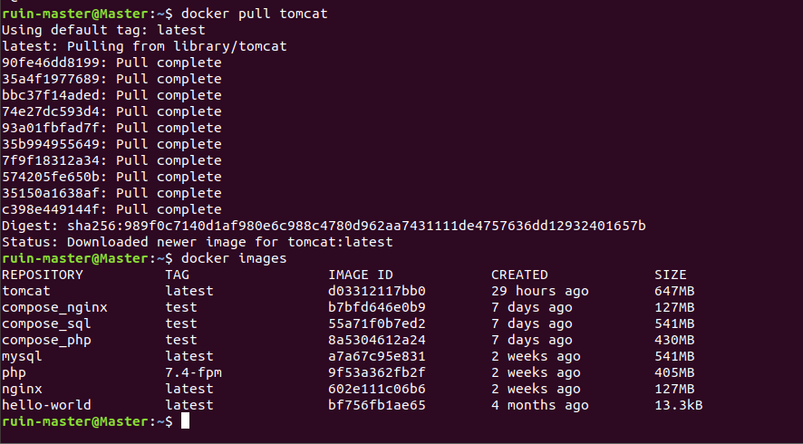Click the SIZE column header
This screenshot has height=444, width=803.
[x=671, y=275]
